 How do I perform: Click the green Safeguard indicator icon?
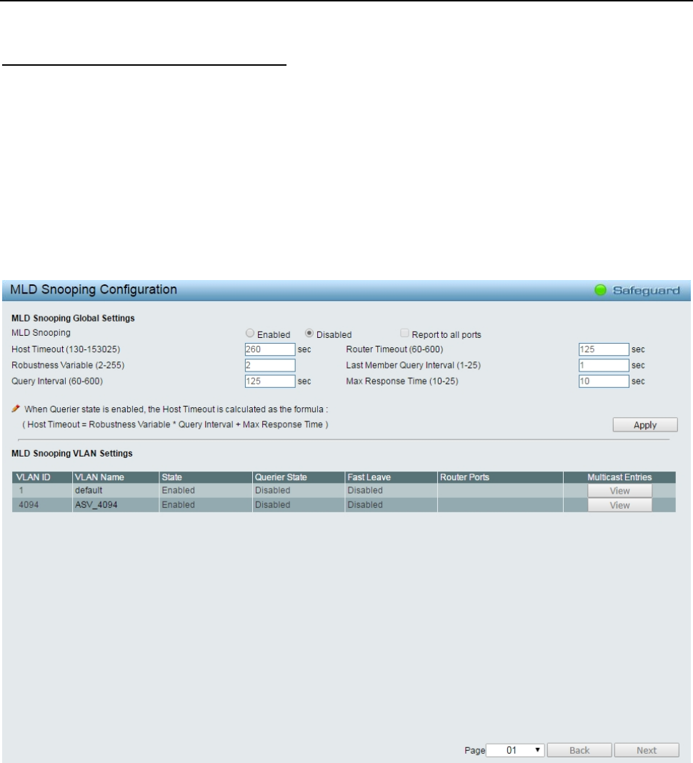[x=601, y=290]
